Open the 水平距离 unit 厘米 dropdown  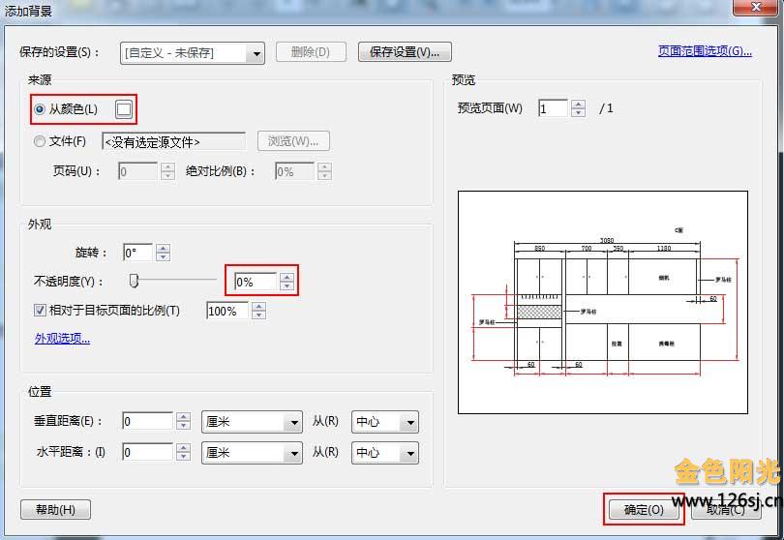click(252, 453)
